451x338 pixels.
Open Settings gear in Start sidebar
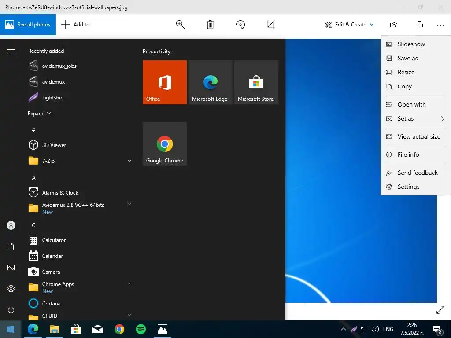tap(11, 289)
